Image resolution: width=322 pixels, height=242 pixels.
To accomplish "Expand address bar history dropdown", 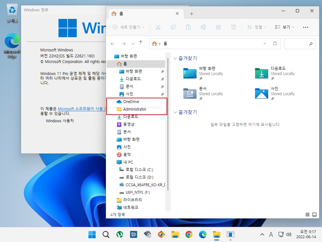I will pyautogui.click(x=265, y=43).
